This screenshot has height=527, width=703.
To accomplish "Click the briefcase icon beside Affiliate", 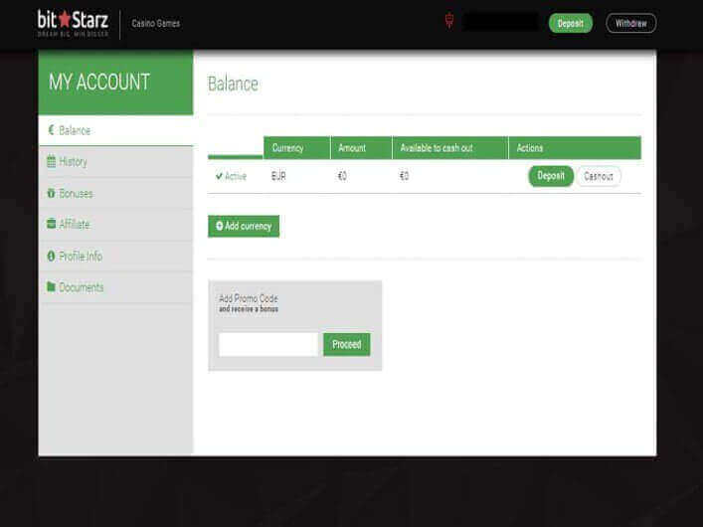I will [x=51, y=225].
